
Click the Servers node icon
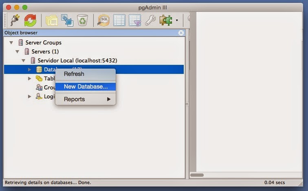point(27,51)
